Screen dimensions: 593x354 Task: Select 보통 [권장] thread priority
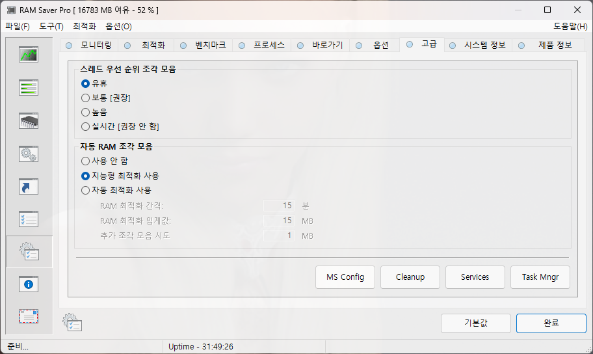106,98
